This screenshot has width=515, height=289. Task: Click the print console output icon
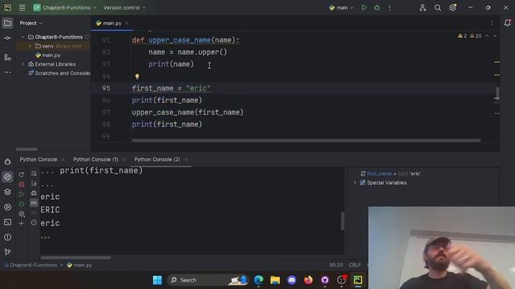[34, 193]
